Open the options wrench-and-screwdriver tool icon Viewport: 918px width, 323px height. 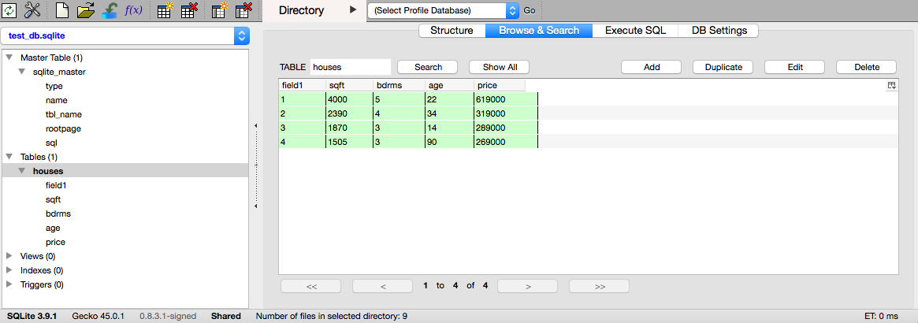[32, 10]
